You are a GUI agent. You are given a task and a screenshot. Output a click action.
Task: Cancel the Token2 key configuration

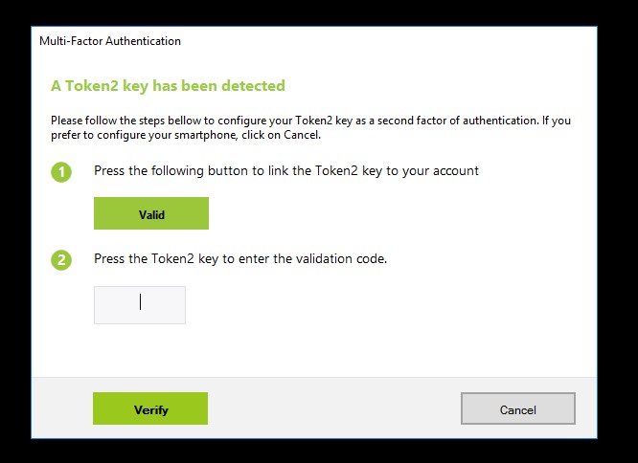pos(517,409)
